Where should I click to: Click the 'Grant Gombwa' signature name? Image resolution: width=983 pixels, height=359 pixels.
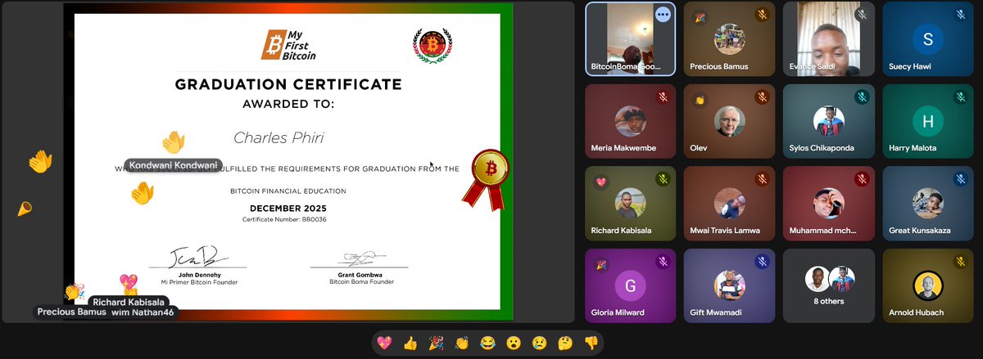point(360,273)
